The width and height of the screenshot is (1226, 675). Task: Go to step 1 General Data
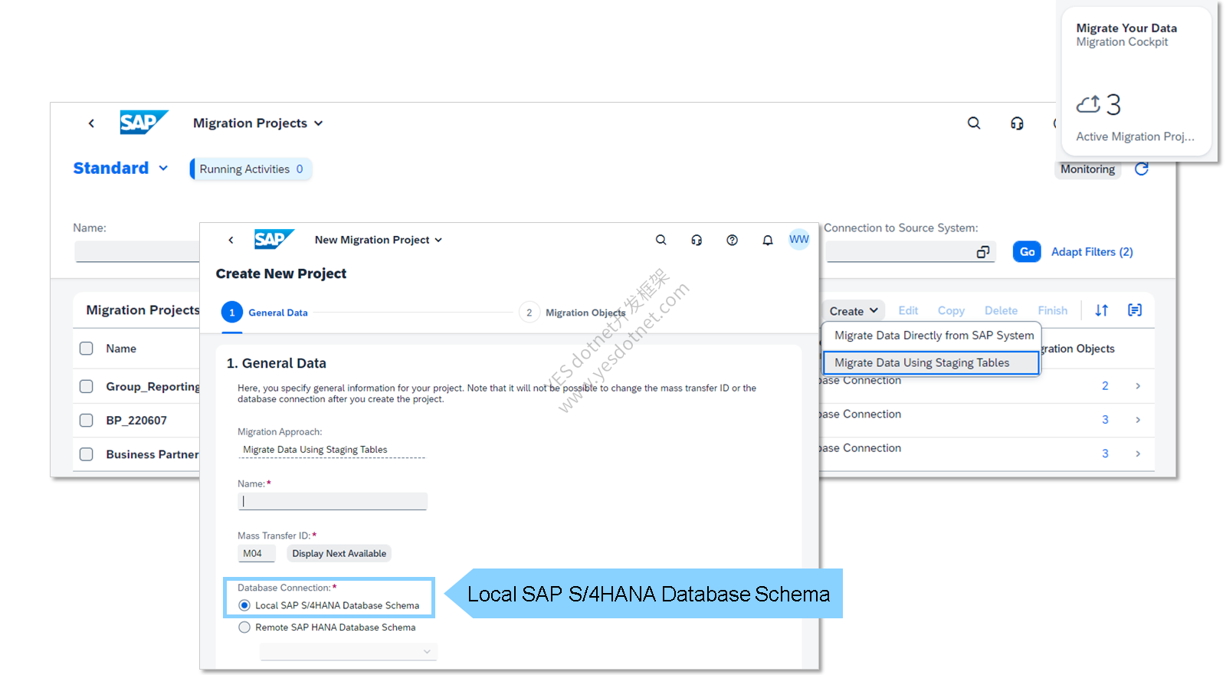tap(264, 313)
